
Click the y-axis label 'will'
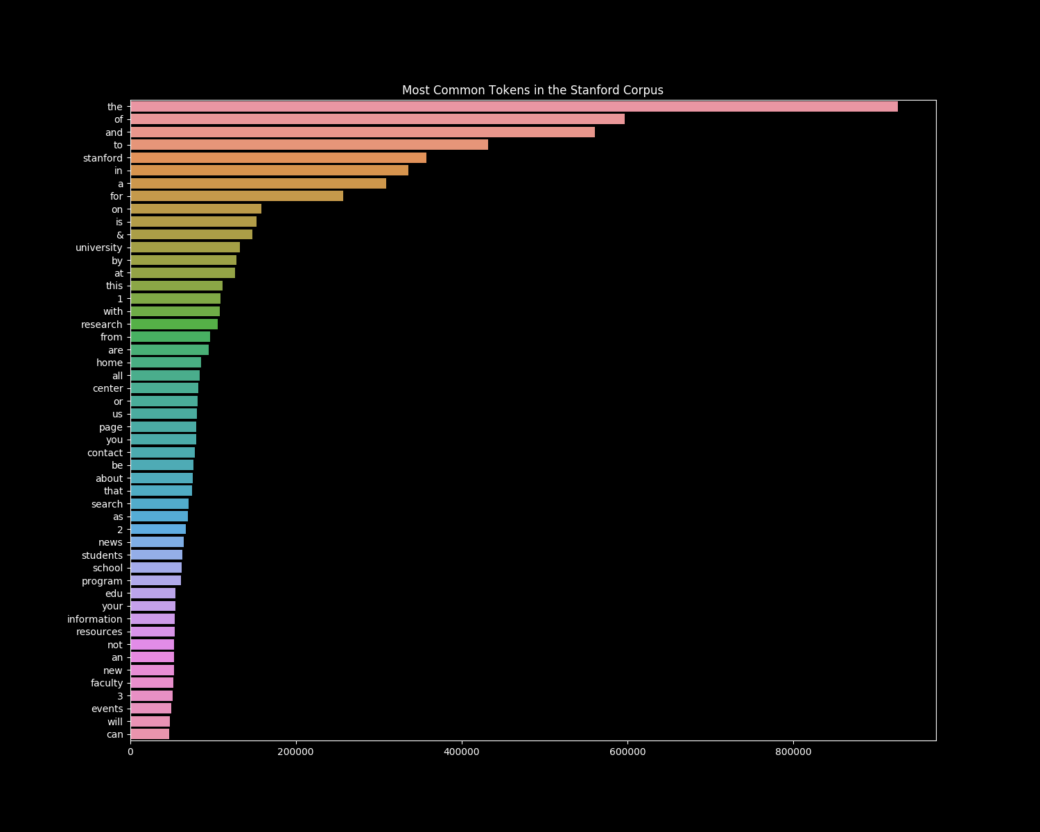115,722
